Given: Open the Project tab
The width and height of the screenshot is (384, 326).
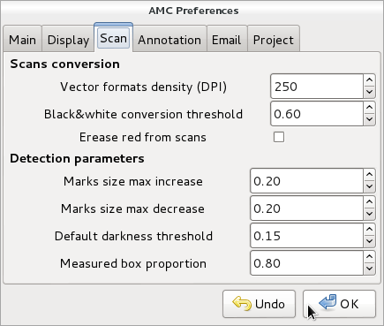Looking at the screenshot, I should pos(274,40).
